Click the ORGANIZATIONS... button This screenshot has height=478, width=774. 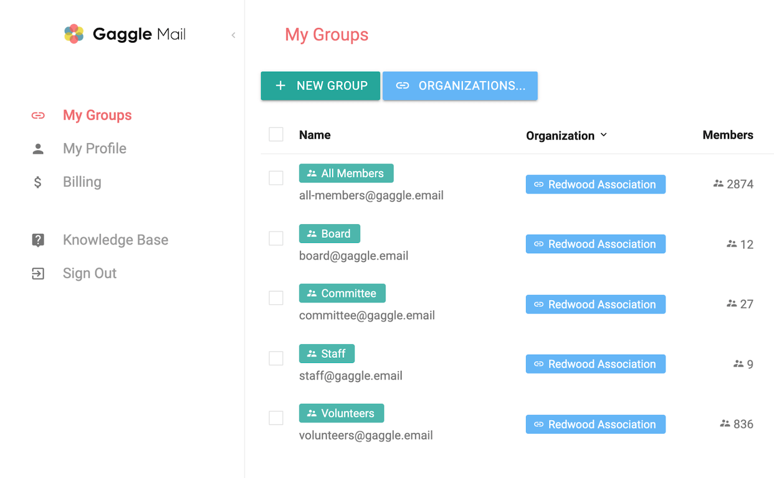460,86
